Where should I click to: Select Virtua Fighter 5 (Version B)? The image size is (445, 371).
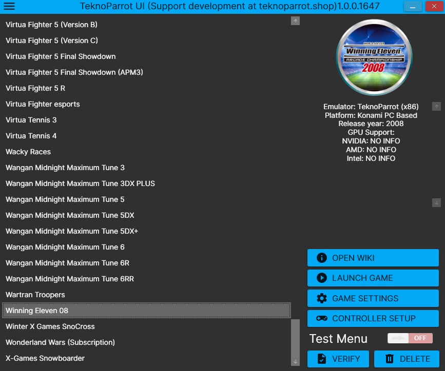146,25
